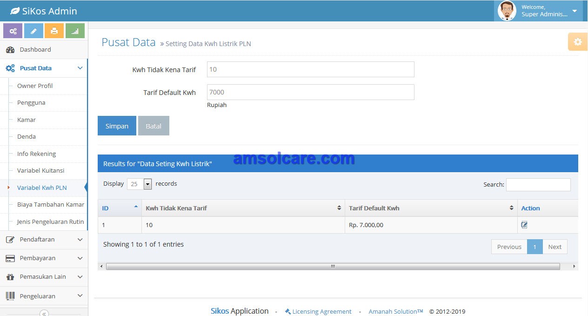Screen dimensions: 588x316
Task: Click the Super Administrator avatar picture
Action: 507,11
